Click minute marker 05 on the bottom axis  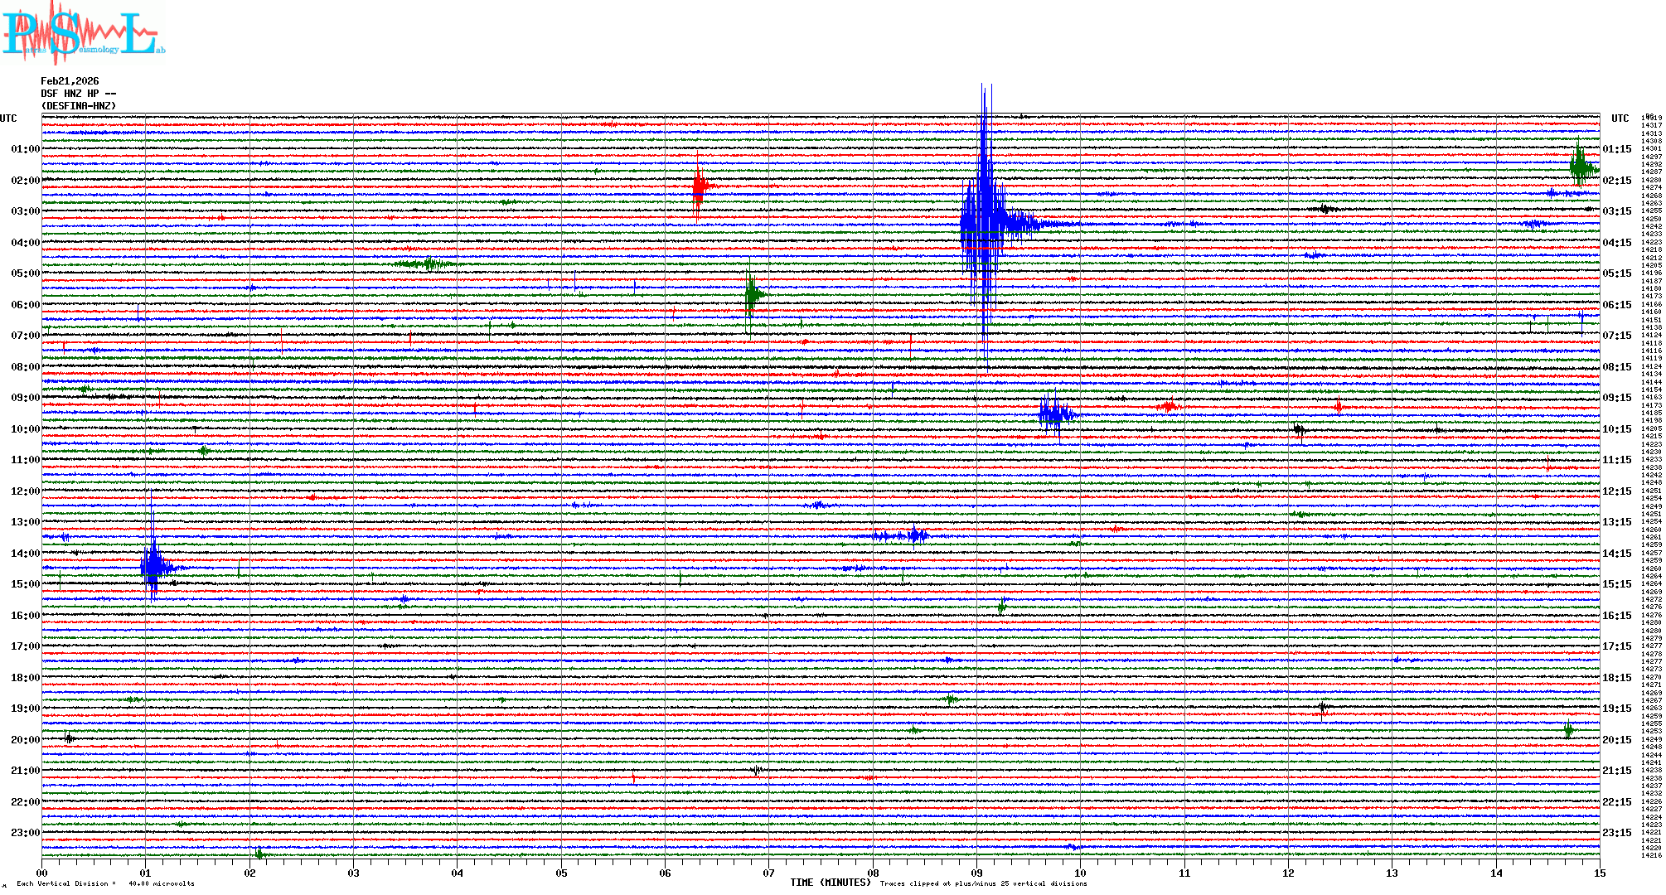[x=561, y=873]
